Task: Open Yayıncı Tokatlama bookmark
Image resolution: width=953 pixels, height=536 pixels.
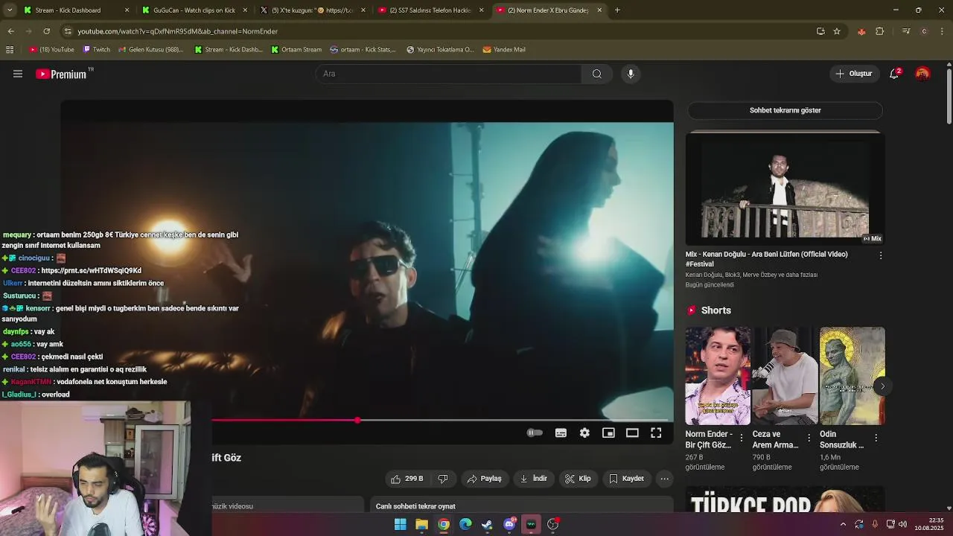Action: (439, 50)
